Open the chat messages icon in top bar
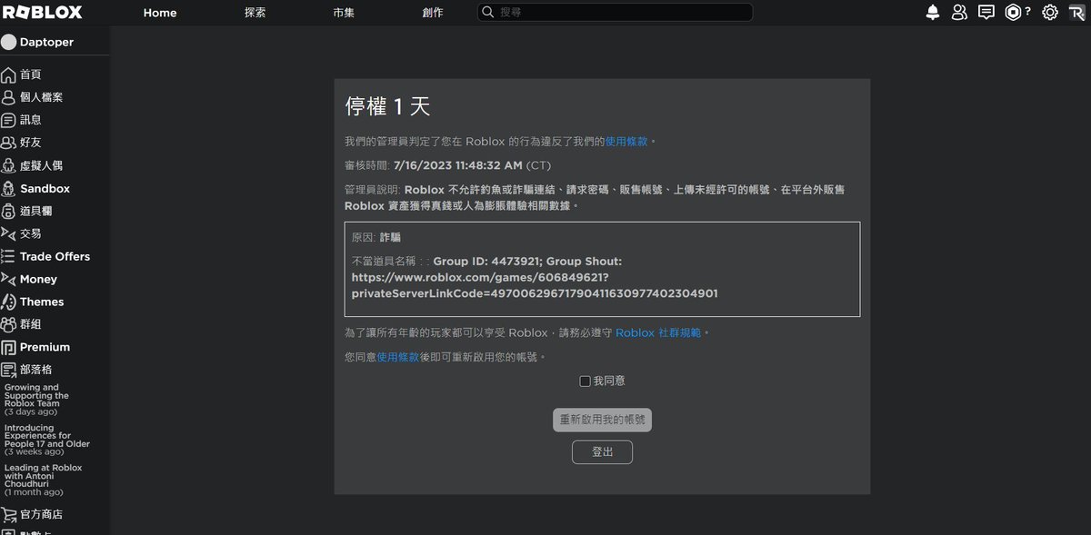1091x535 pixels. coord(986,12)
